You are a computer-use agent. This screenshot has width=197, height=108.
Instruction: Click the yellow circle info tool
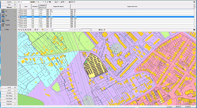point(42,30)
